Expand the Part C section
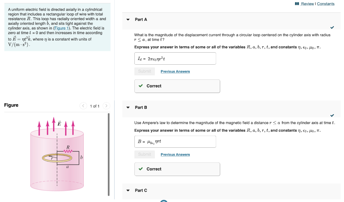This screenshot has height=202, width=344. click(x=128, y=190)
